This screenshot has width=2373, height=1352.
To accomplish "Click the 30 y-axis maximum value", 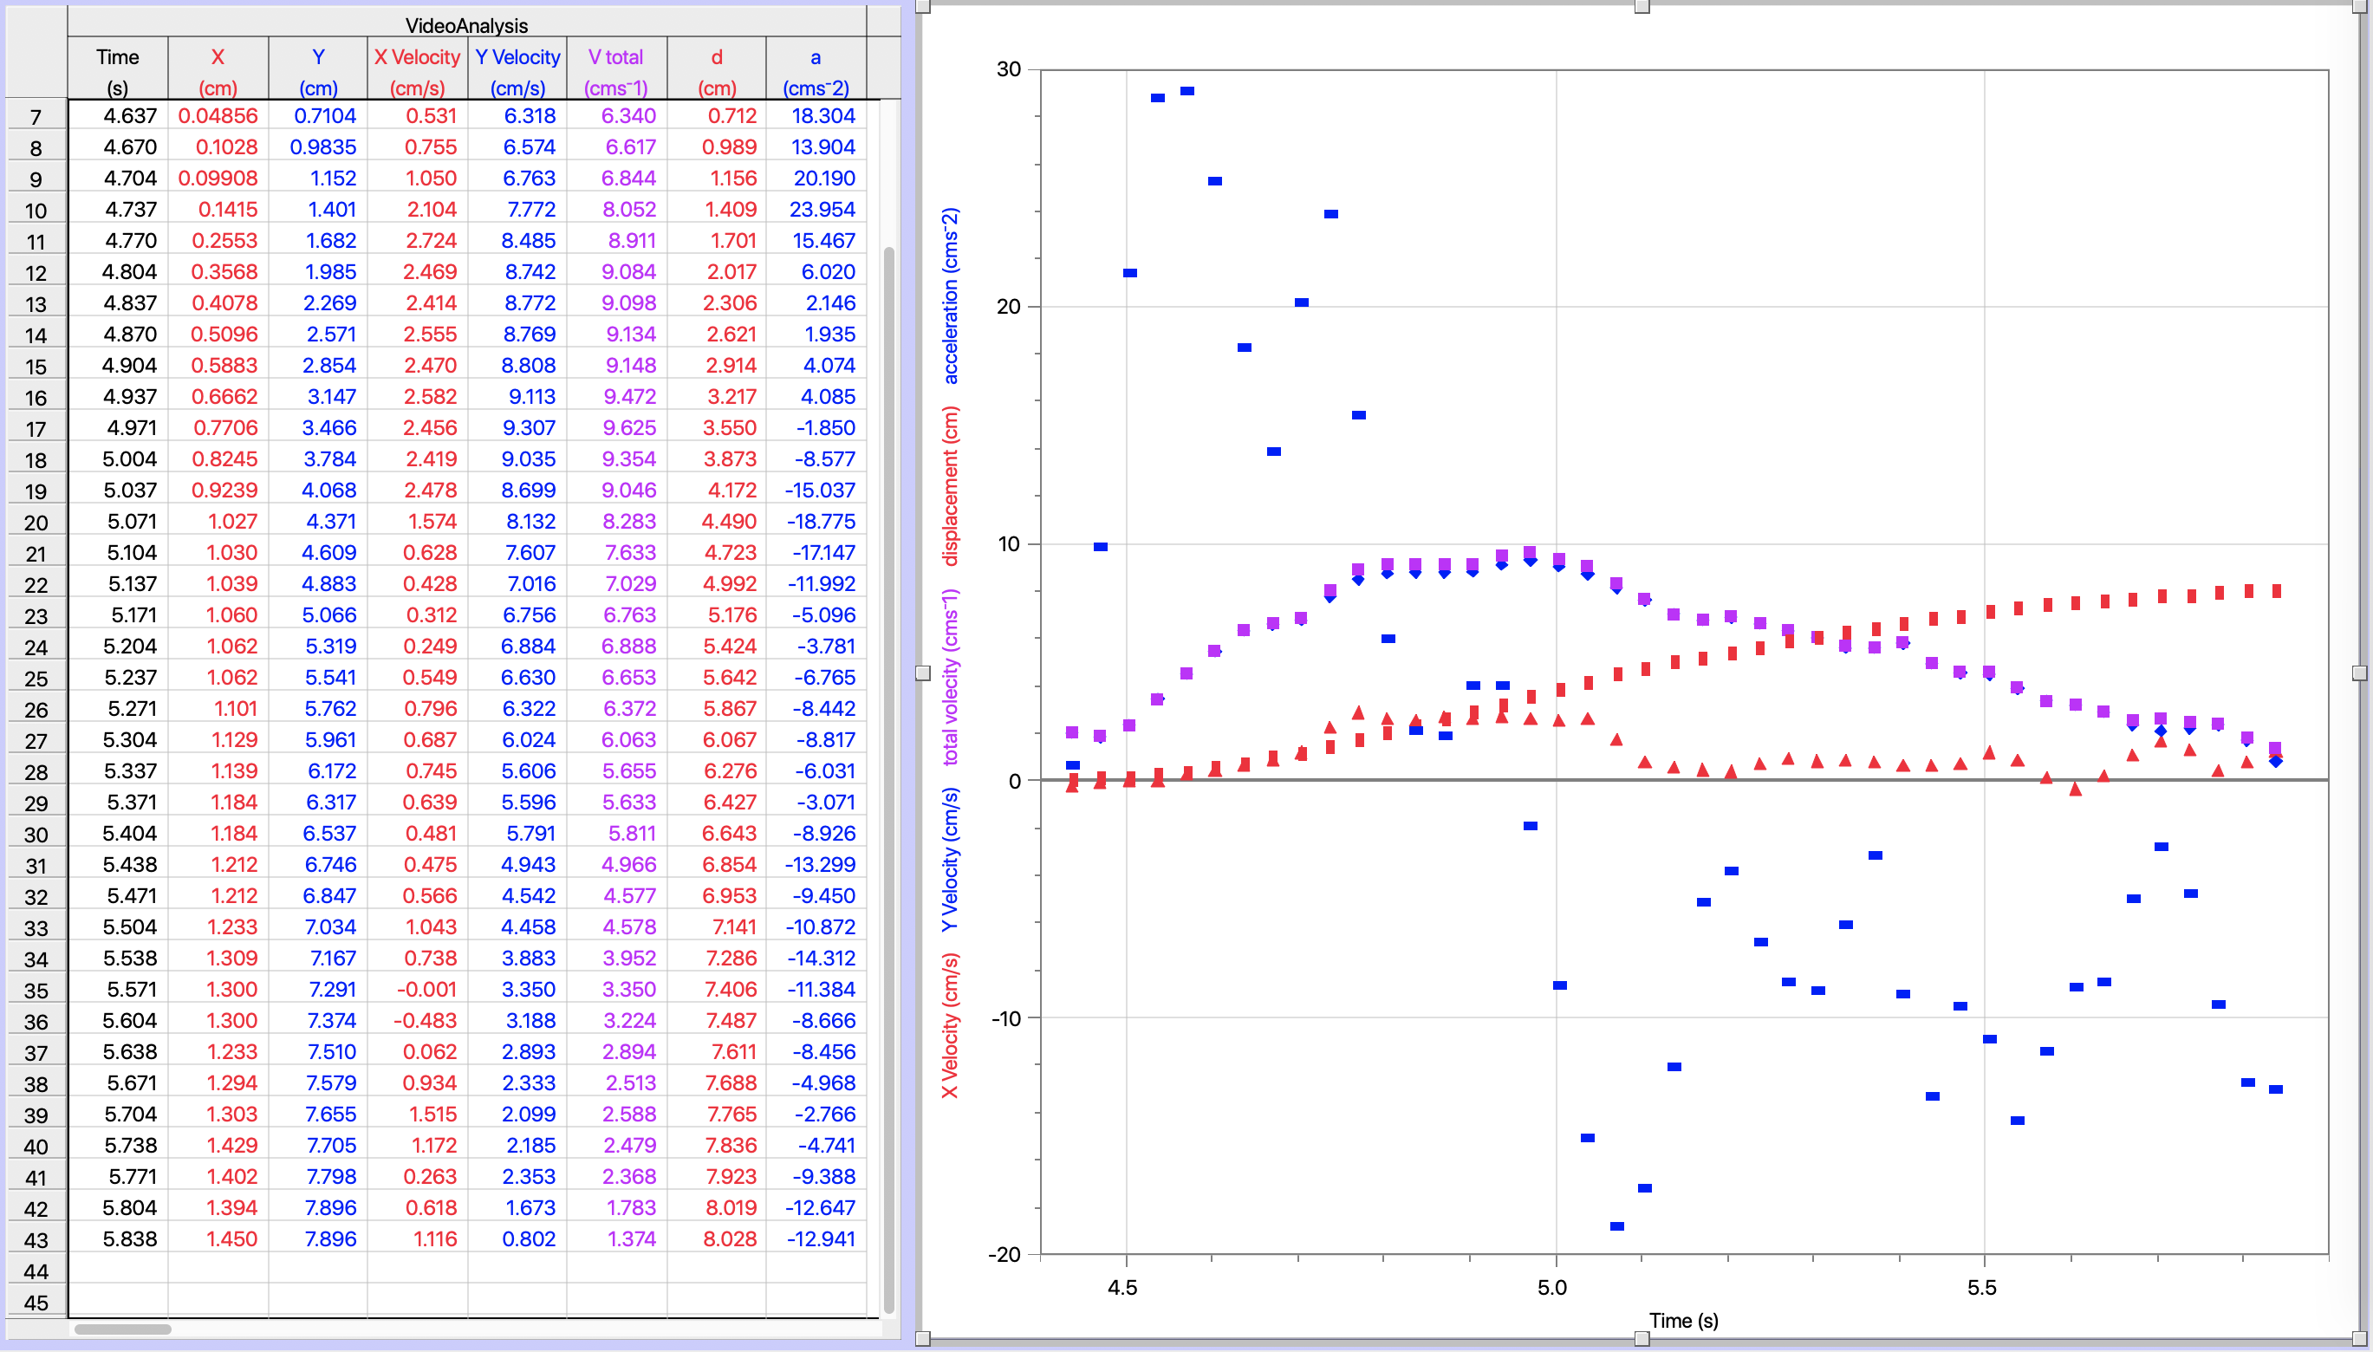I will (x=1008, y=69).
